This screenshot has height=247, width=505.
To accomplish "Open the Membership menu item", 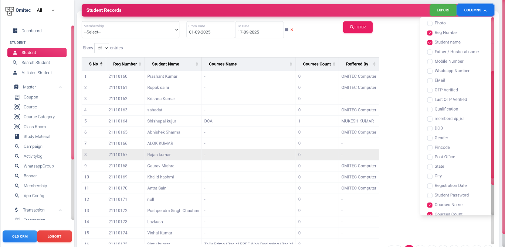I will (x=35, y=186).
